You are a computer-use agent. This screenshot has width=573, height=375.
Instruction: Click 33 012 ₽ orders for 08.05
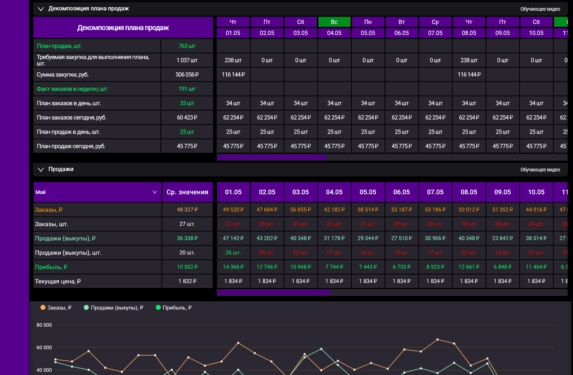coord(469,210)
